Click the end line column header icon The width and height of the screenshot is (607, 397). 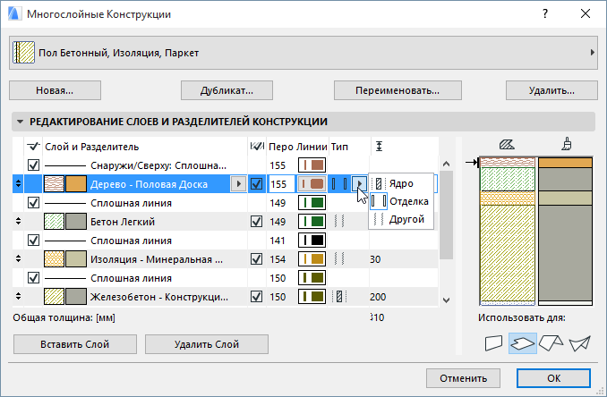(x=257, y=147)
